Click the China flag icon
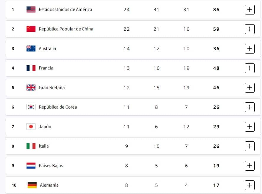 click(31, 29)
